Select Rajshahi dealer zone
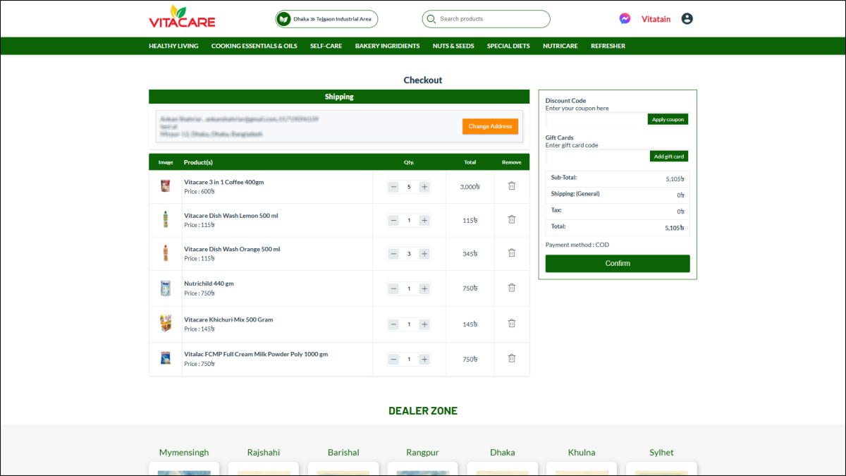 click(264, 452)
